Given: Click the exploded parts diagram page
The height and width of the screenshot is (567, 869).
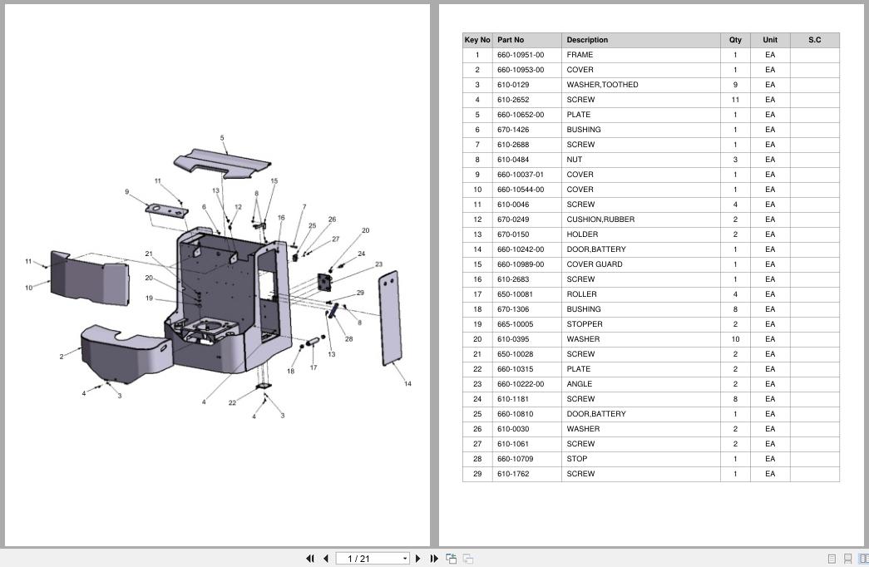Looking at the screenshot, I should (217, 275).
